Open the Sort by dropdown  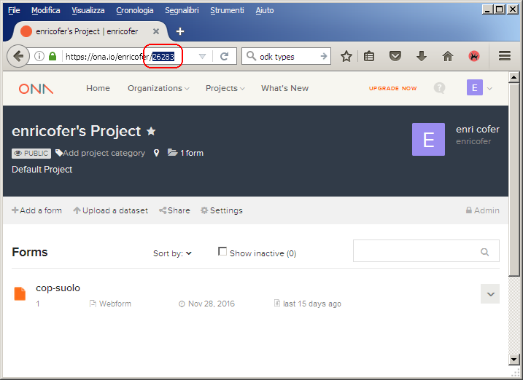pos(172,253)
